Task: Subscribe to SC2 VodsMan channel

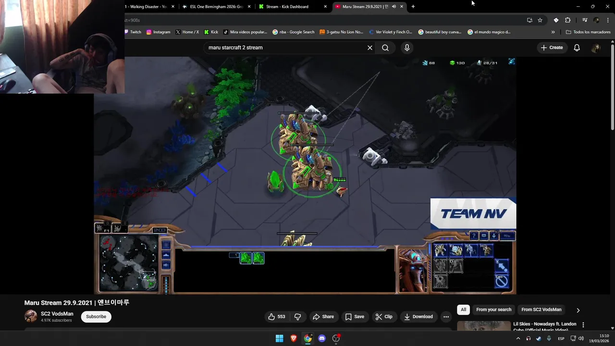Action: pyautogui.click(x=96, y=317)
